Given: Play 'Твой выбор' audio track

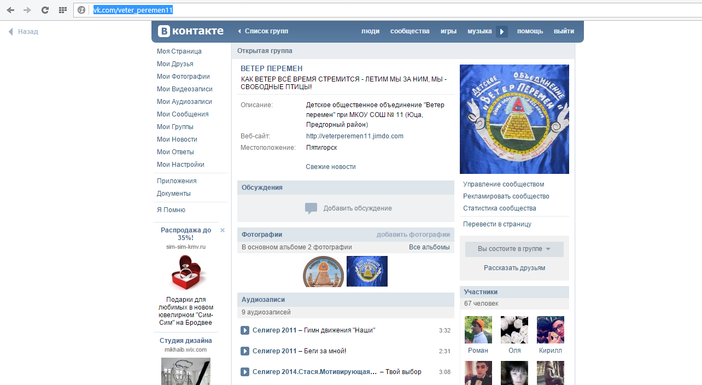Looking at the screenshot, I should 245,372.
